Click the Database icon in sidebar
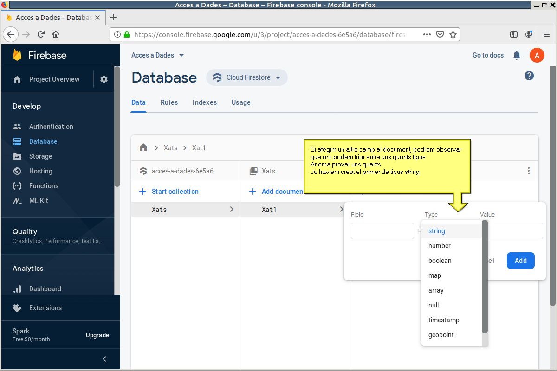 click(x=17, y=141)
